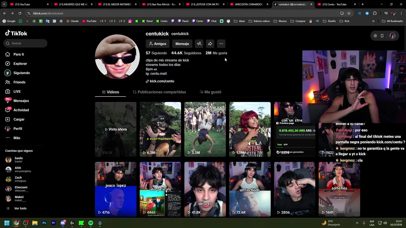Open the soltemos video
Image resolution: width=406 pixels, height=228 pixels.
pos(339,189)
